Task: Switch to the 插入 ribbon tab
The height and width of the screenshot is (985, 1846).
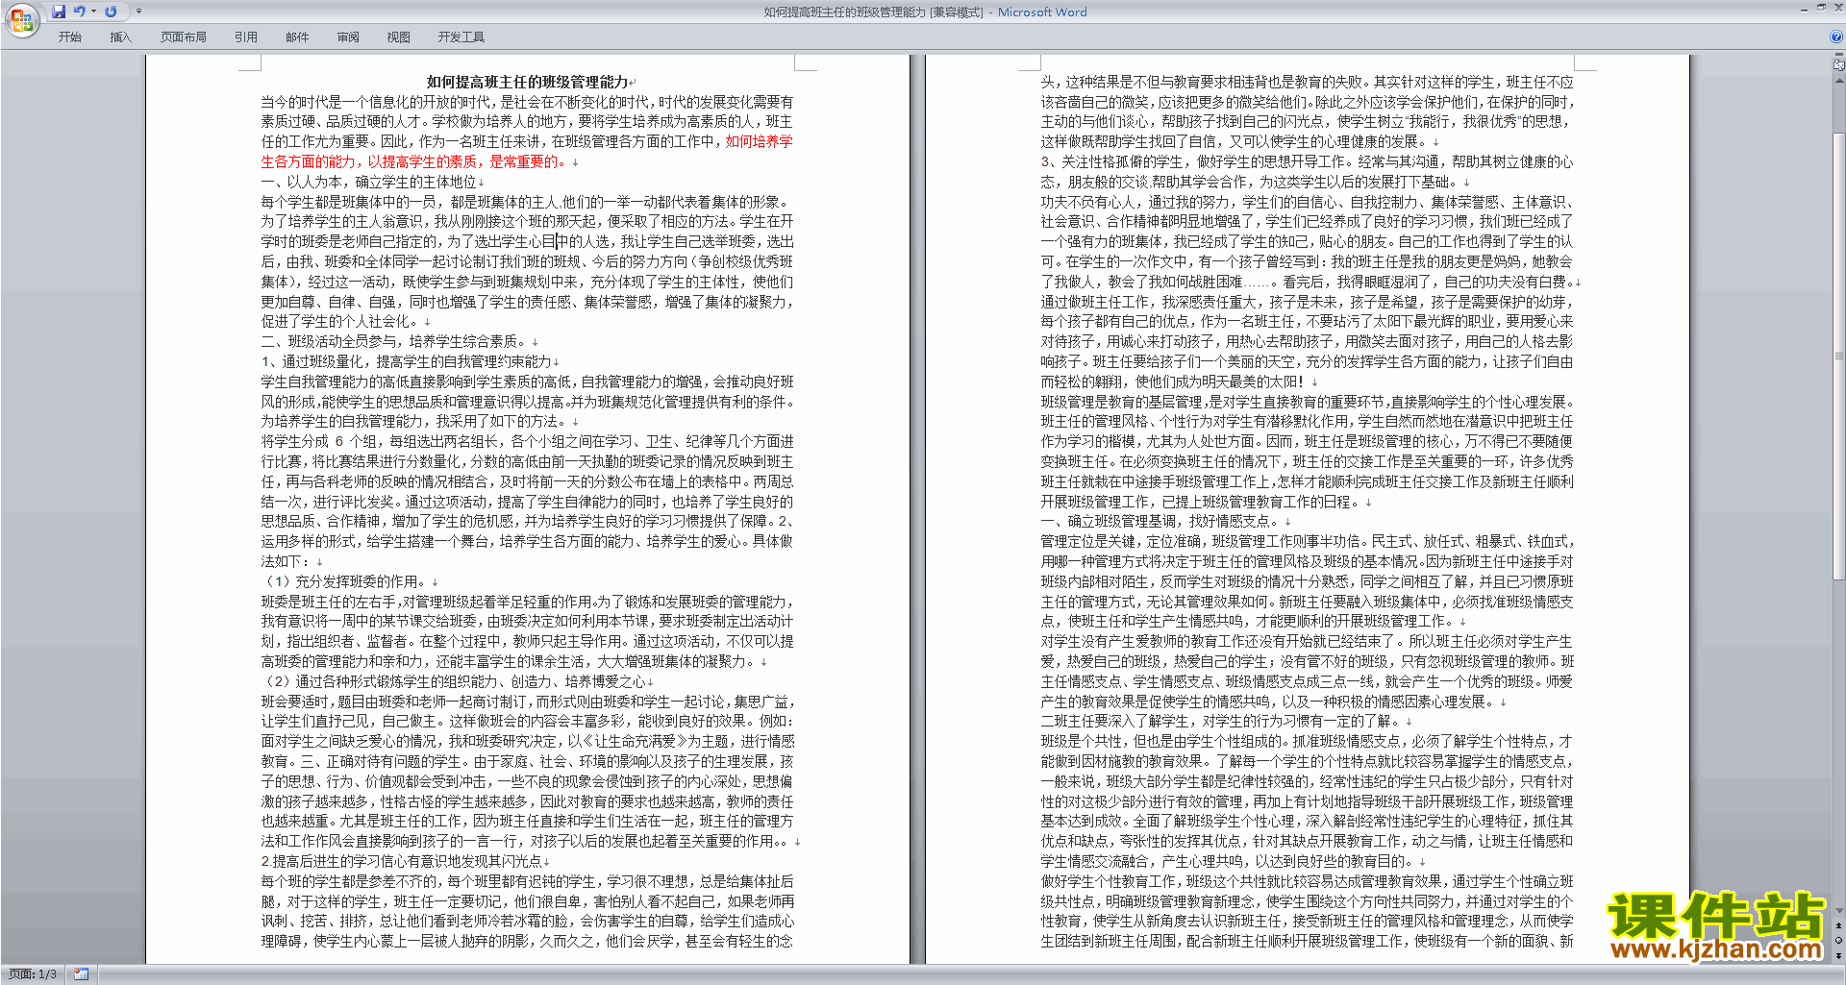Action: [120, 37]
